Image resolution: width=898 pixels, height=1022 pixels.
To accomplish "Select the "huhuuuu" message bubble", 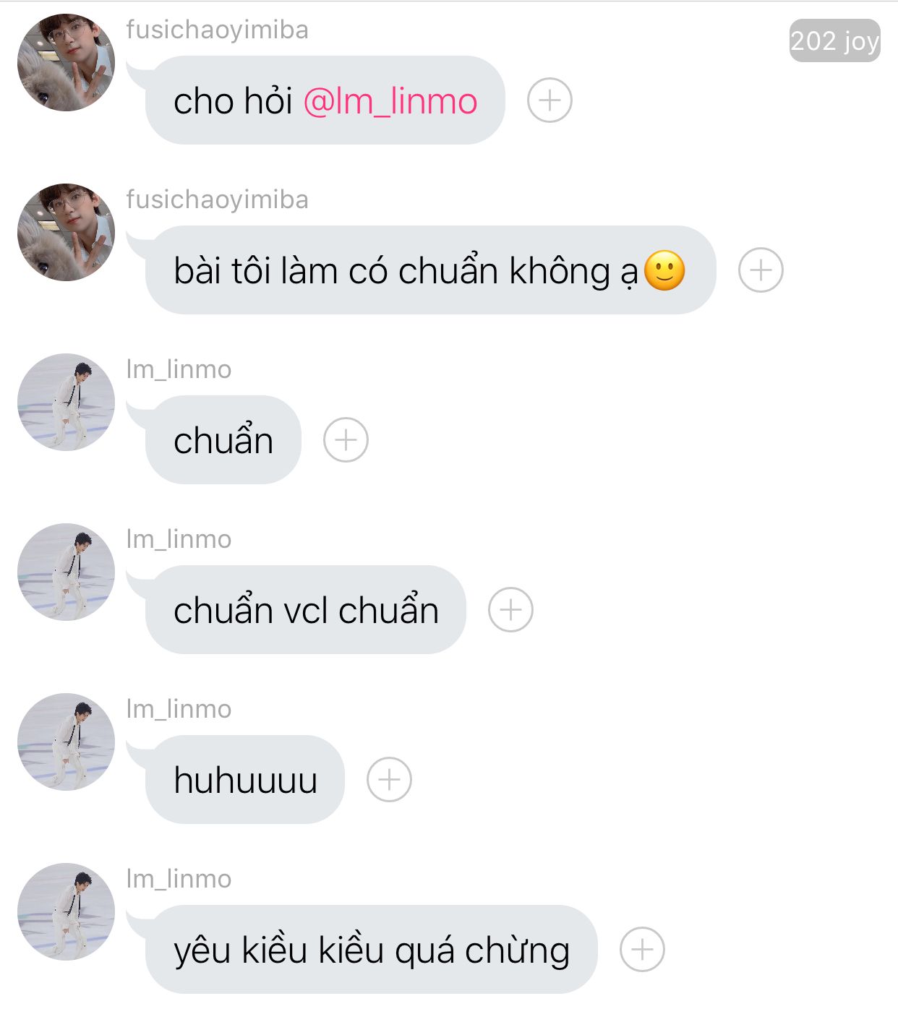I will [x=244, y=779].
